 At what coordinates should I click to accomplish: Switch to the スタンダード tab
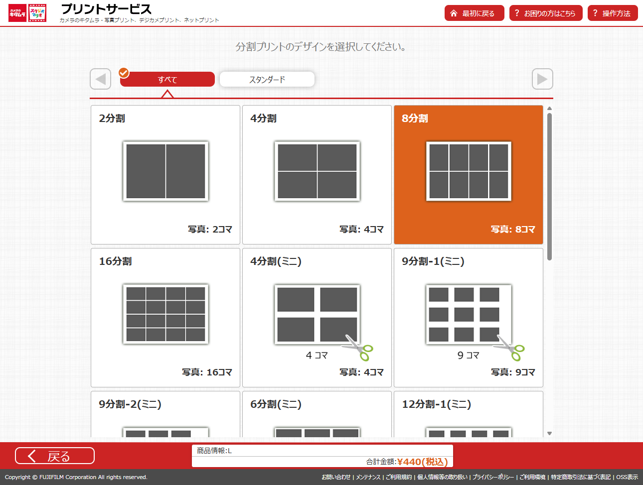(x=267, y=79)
